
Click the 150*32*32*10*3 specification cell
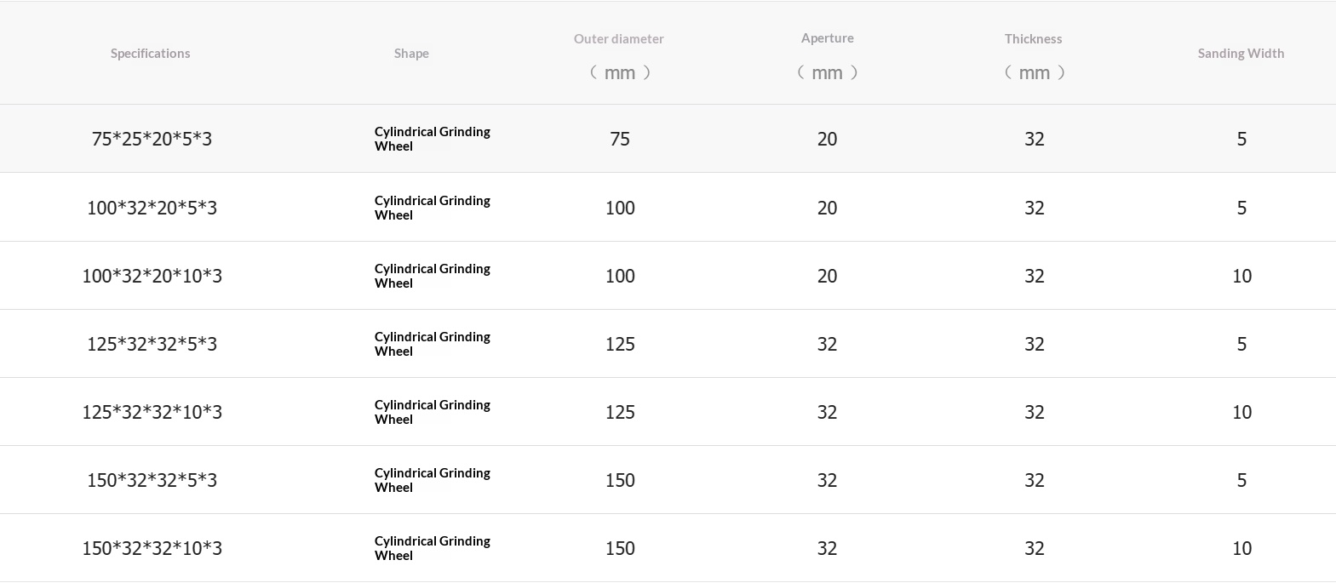pos(152,548)
